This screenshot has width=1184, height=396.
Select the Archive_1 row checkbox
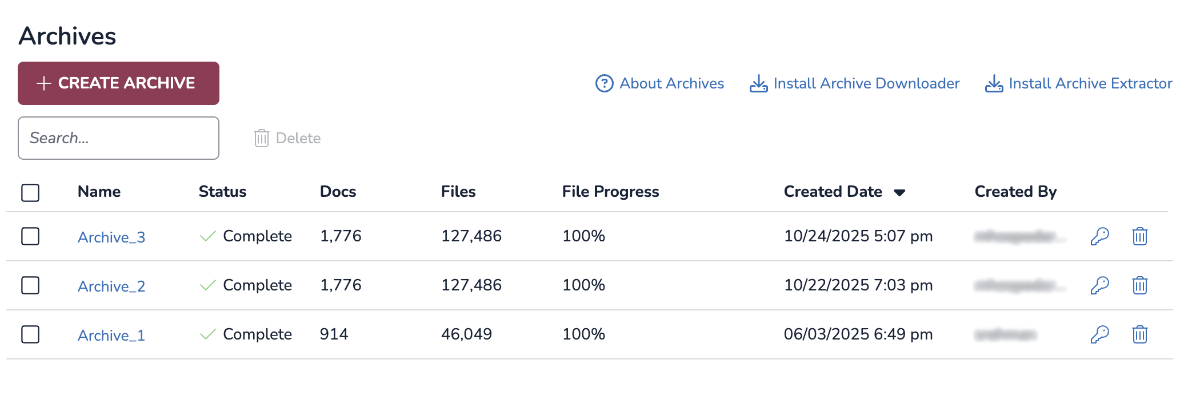tap(30, 334)
